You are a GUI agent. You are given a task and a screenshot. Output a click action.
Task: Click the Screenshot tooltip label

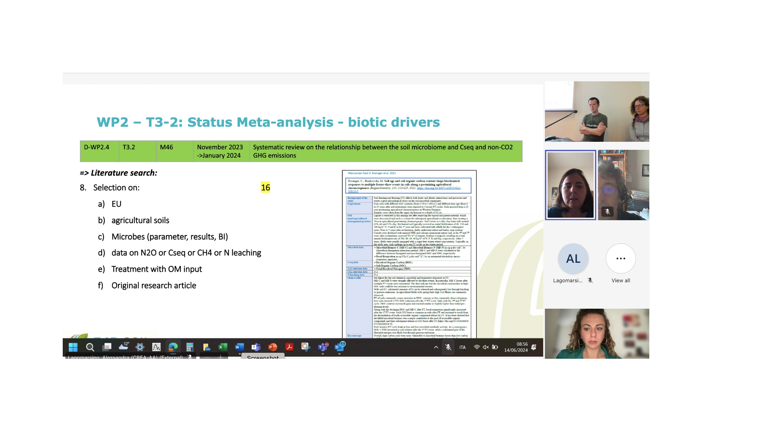[x=263, y=356]
